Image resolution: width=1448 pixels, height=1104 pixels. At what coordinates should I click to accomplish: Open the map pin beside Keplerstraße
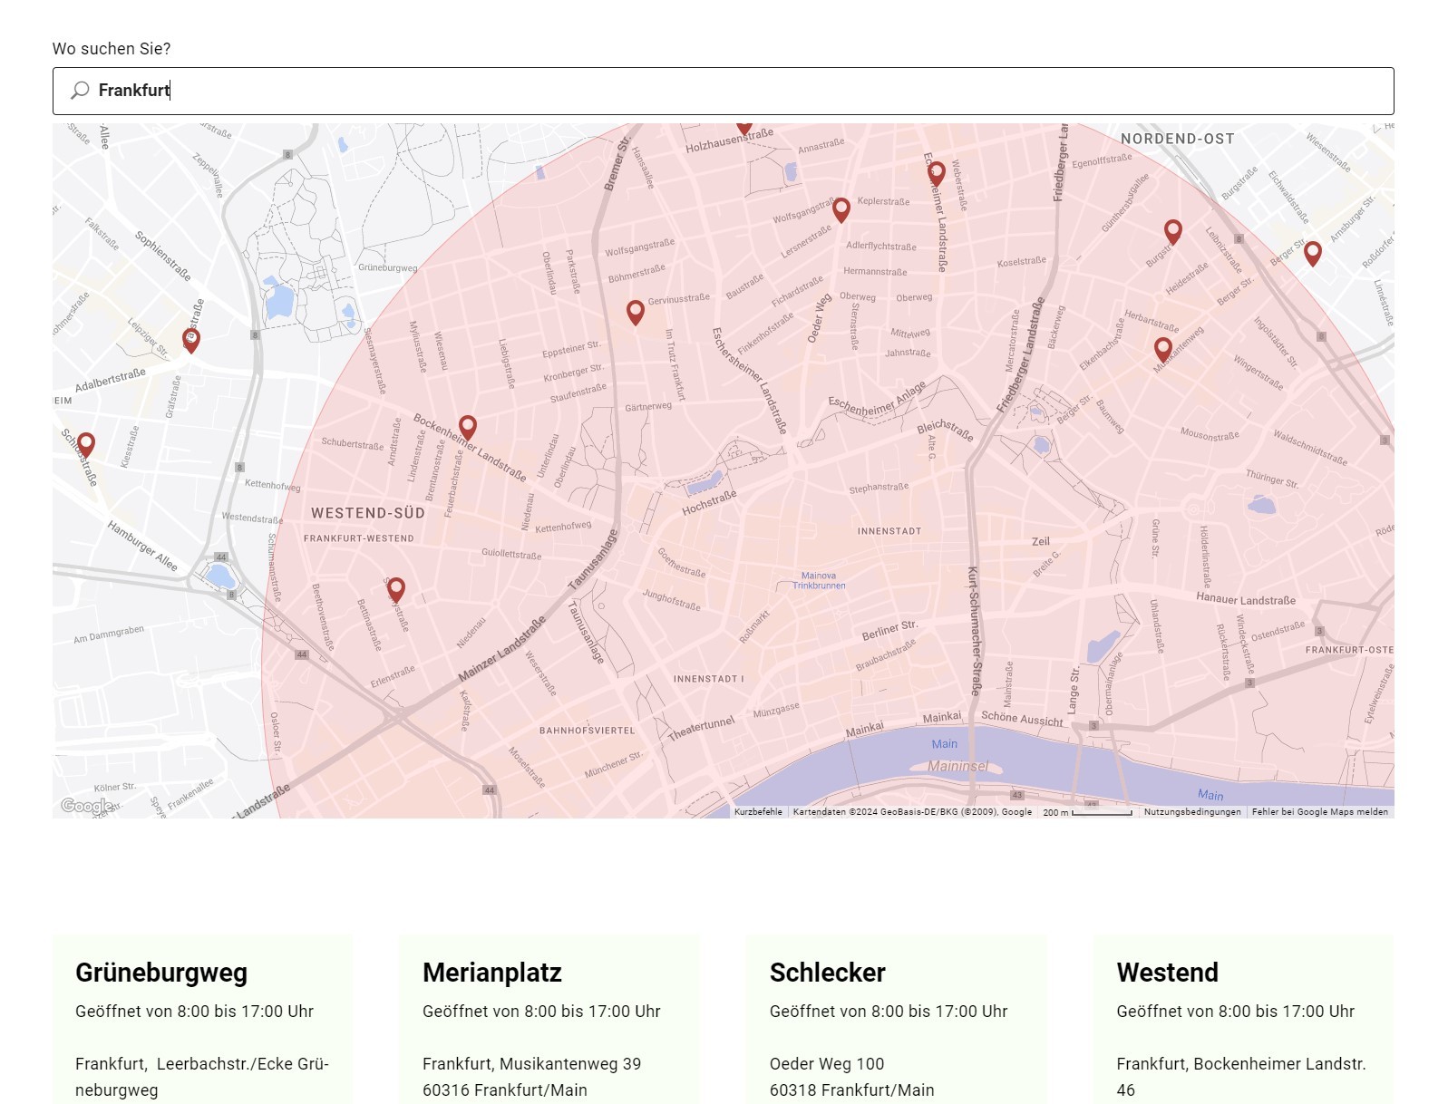pyautogui.click(x=841, y=209)
